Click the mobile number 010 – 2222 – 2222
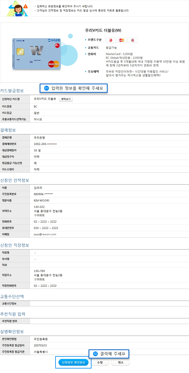The height and width of the screenshot is (373, 189). pyautogui.click(x=46, y=228)
